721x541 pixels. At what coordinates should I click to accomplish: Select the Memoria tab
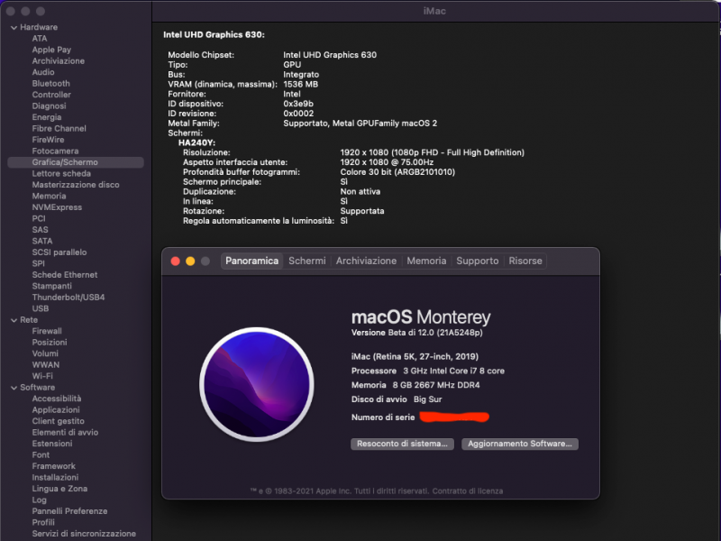point(426,261)
